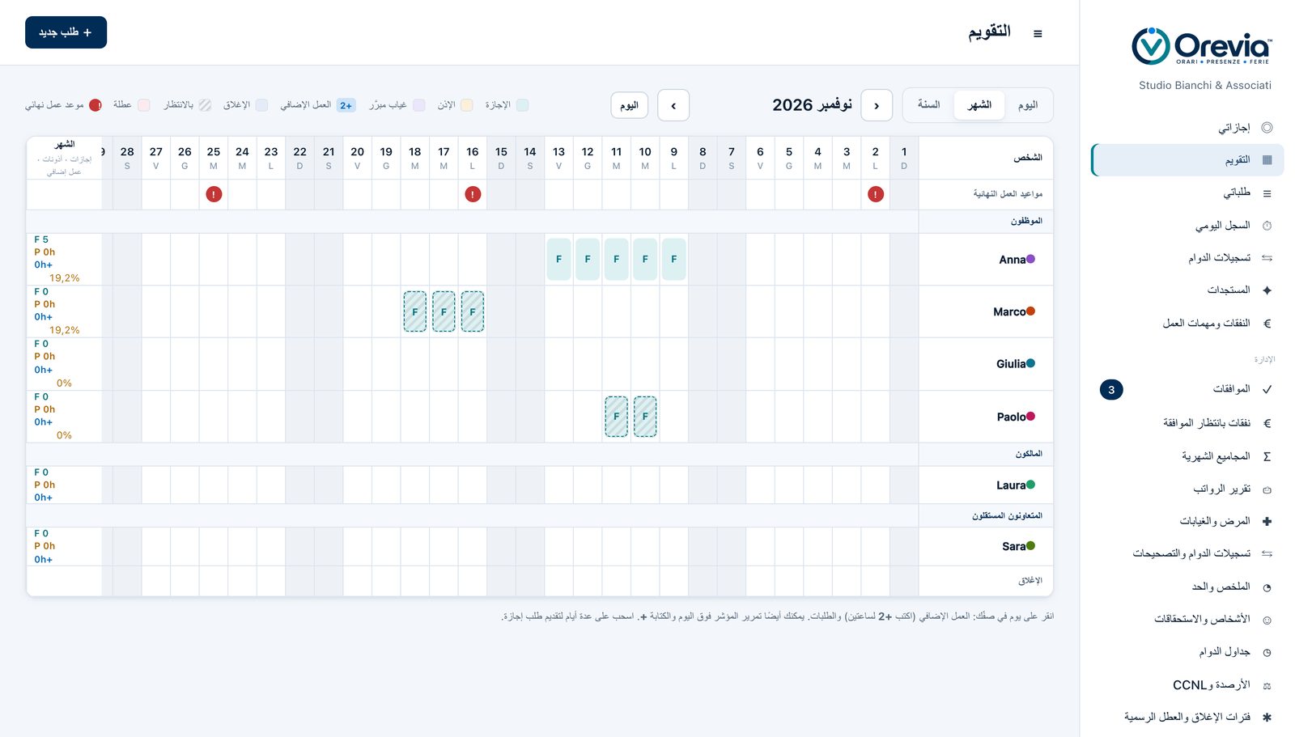Switch to the اليوم view tab

pos(1028,105)
